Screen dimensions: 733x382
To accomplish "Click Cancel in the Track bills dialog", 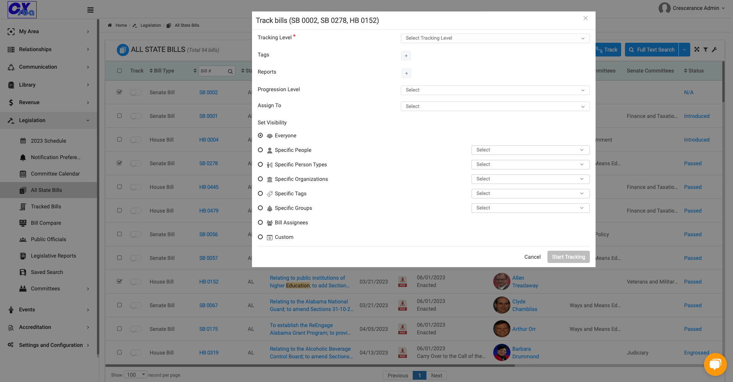I will pos(532,257).
